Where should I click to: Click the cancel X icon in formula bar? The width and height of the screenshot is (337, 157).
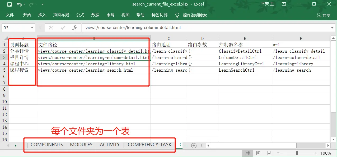pos(51,28)
